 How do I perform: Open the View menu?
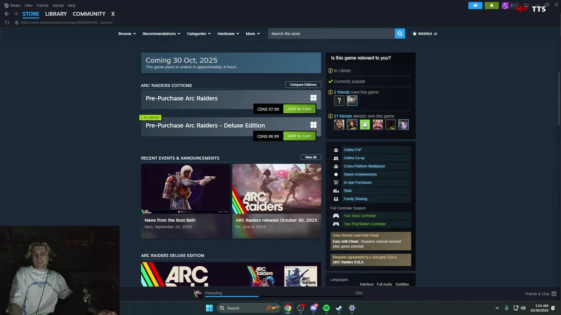[x=28, y=5]
